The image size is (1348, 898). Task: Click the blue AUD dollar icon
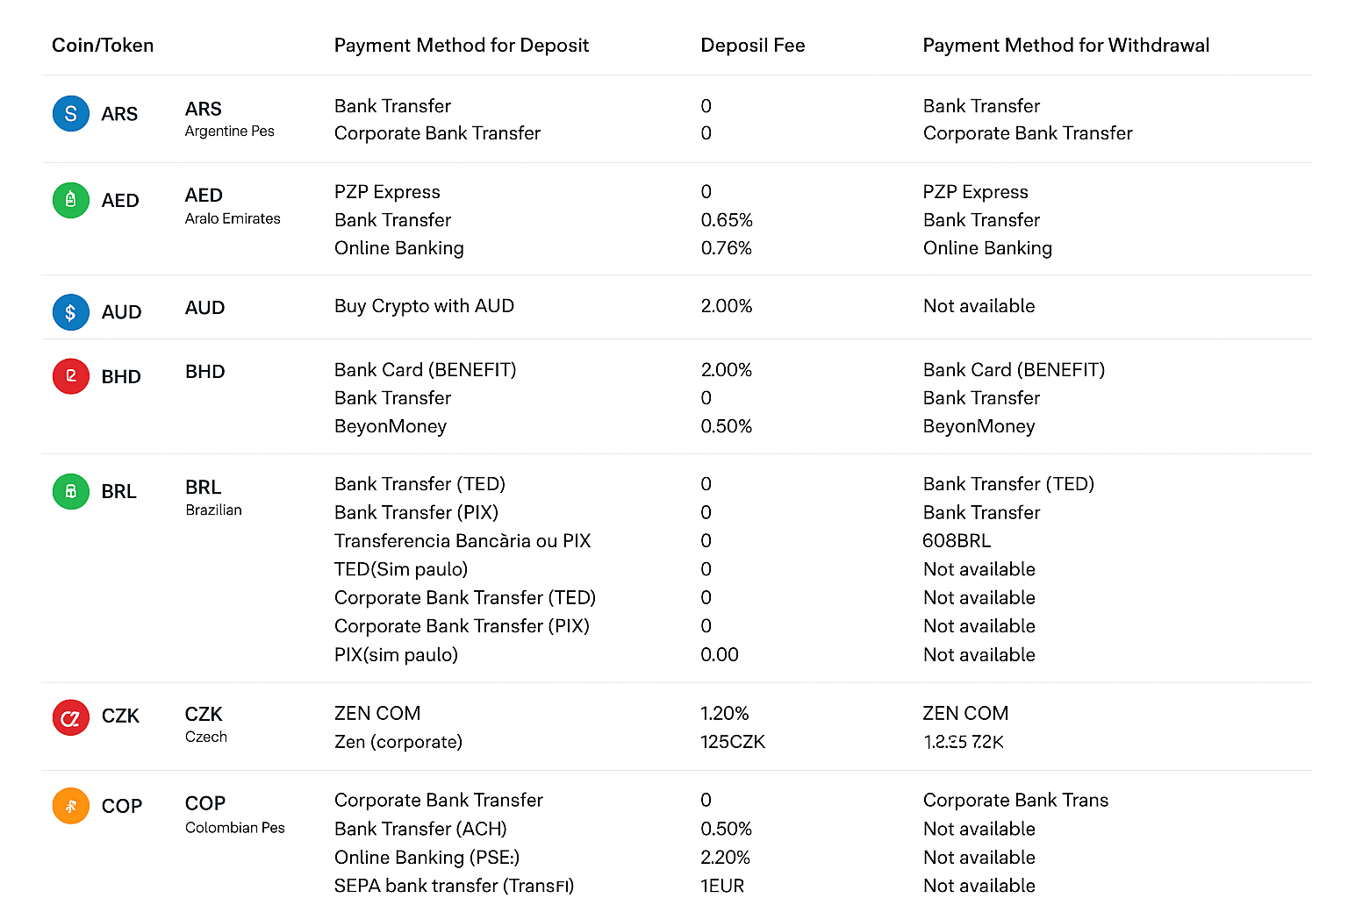click(x=71, y=312)
